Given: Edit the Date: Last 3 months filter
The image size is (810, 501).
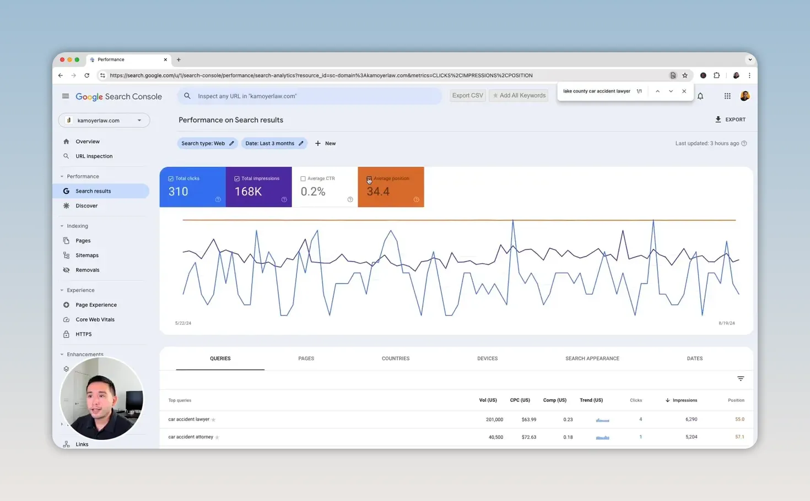Looking at the screenshot, I should click(x=274, y=144).
